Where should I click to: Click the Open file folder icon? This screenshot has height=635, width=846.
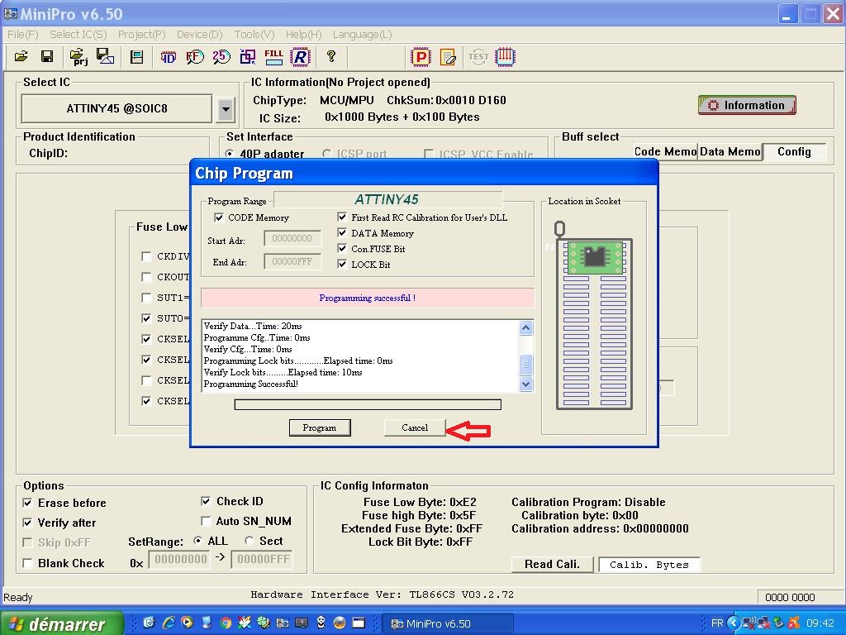click(21, 56)
